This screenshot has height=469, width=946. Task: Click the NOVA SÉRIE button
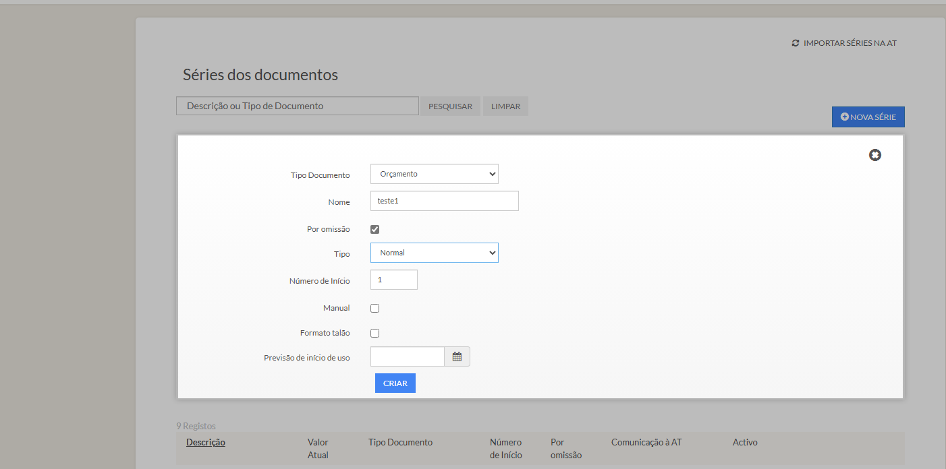(868, 117)
